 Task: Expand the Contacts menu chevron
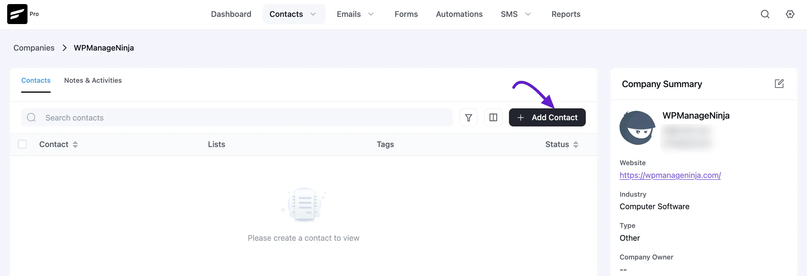point(313,14)
